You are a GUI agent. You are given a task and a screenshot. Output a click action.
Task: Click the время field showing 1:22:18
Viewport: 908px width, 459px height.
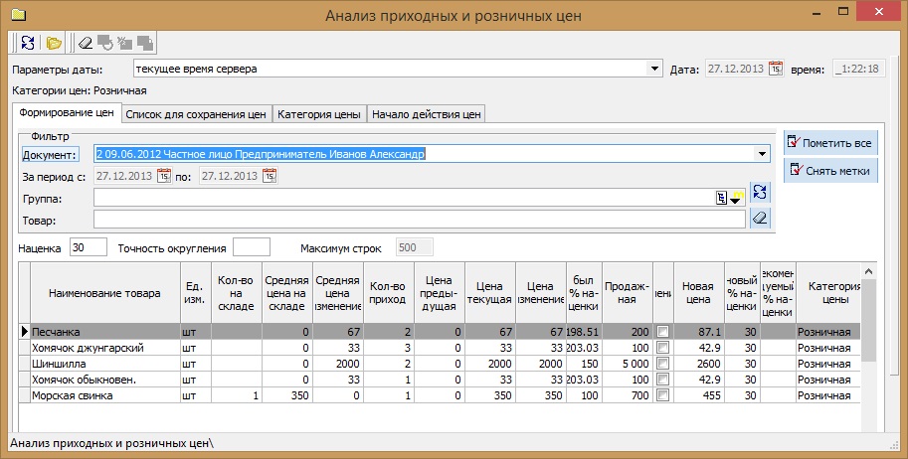[859, 69]
